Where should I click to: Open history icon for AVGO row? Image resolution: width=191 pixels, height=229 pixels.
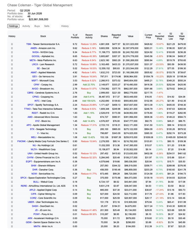pyautogui.click(x=12, y=89)
